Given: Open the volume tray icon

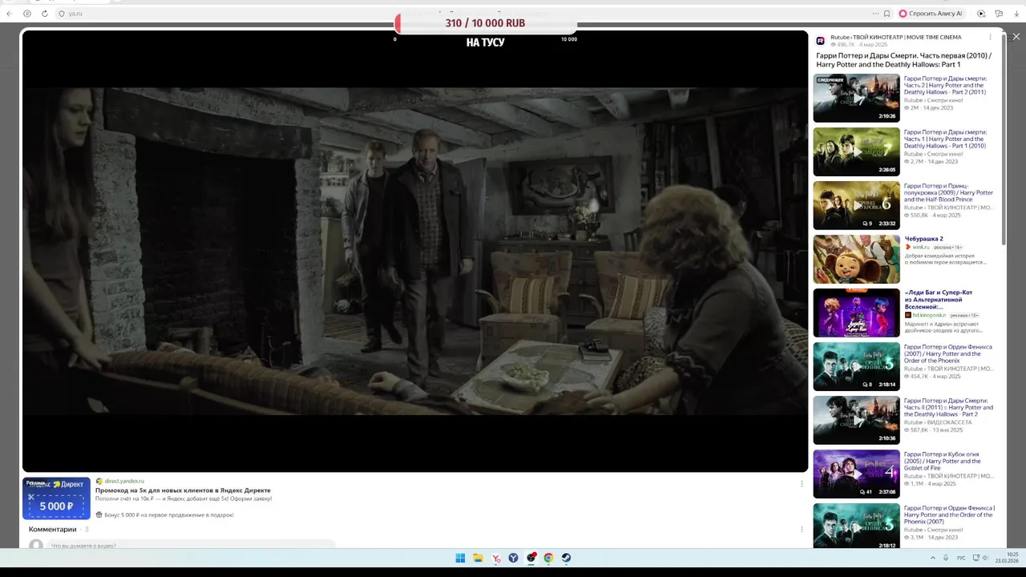Looking at the screenshot, I should pyautogui.click(x=986, y=558).
